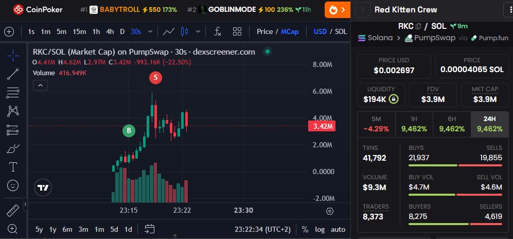Screen dimensions: 513x239
Task: Open the go-to-date calendar icon
Action: (150, 229)
